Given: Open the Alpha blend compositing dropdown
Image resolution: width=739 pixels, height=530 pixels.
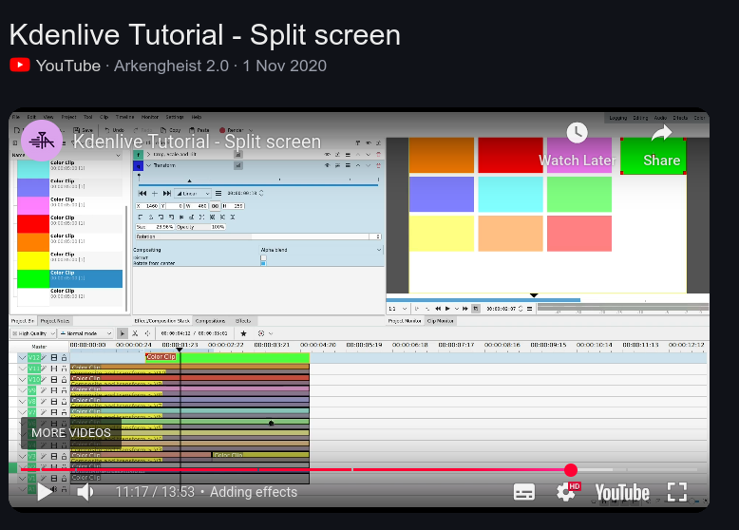Looking at the screenshot, I should coord(320,250).
